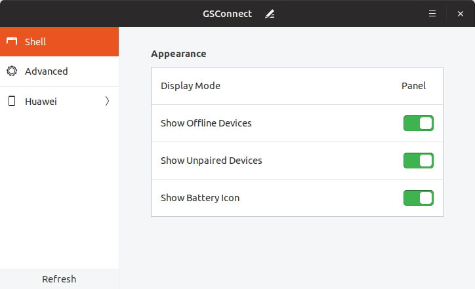Click the Refresh button
The height and width of the screenshot is (289, 475).
[x=59, y=279]
